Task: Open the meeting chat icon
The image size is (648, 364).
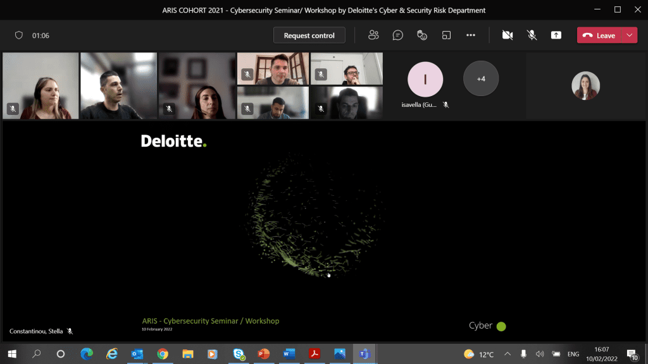Action: pyautogui.click(x=397, y=35)
